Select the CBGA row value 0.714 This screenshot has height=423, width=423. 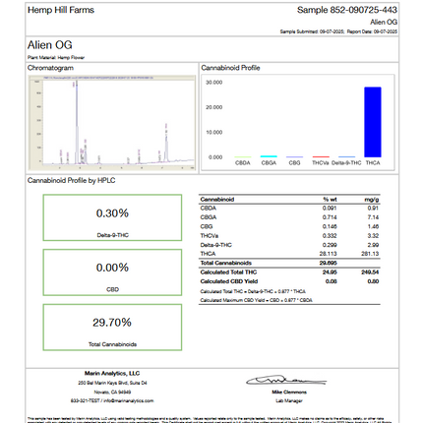[x=330, y=217]
